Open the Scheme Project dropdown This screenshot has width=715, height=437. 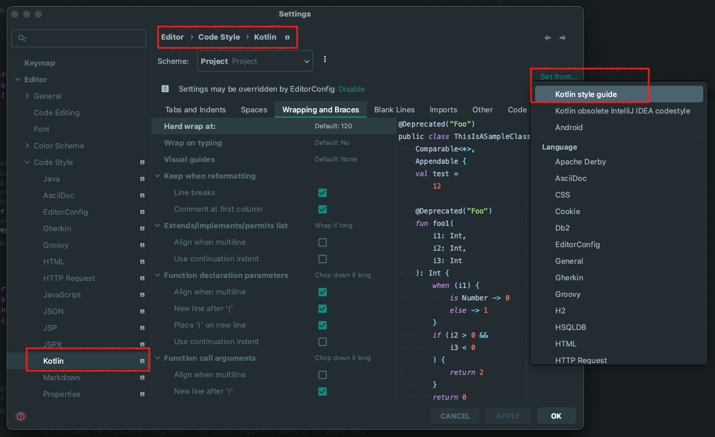pyautogui.click(x=255, y=61)
